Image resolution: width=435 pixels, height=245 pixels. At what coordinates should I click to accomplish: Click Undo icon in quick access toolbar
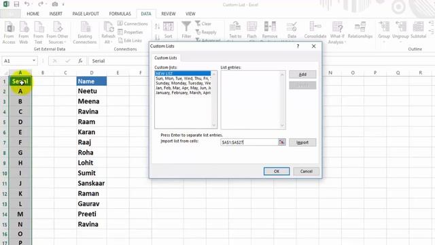(27, 4)
